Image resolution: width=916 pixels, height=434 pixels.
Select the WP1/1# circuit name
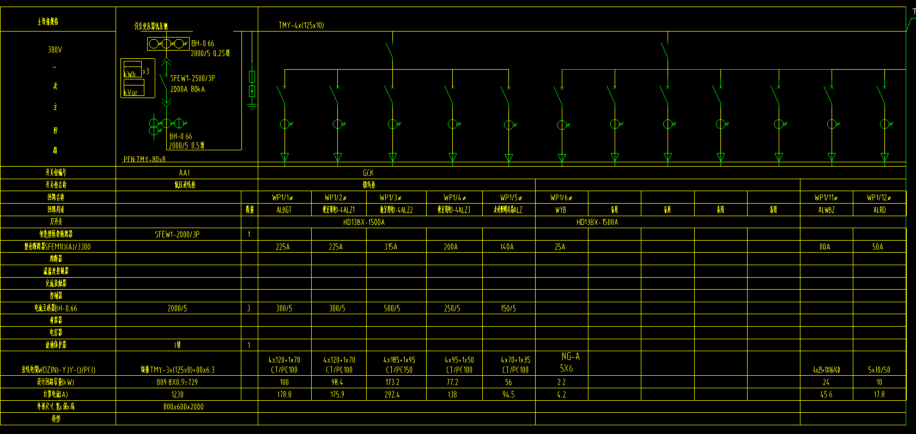(x=283, y=197)
